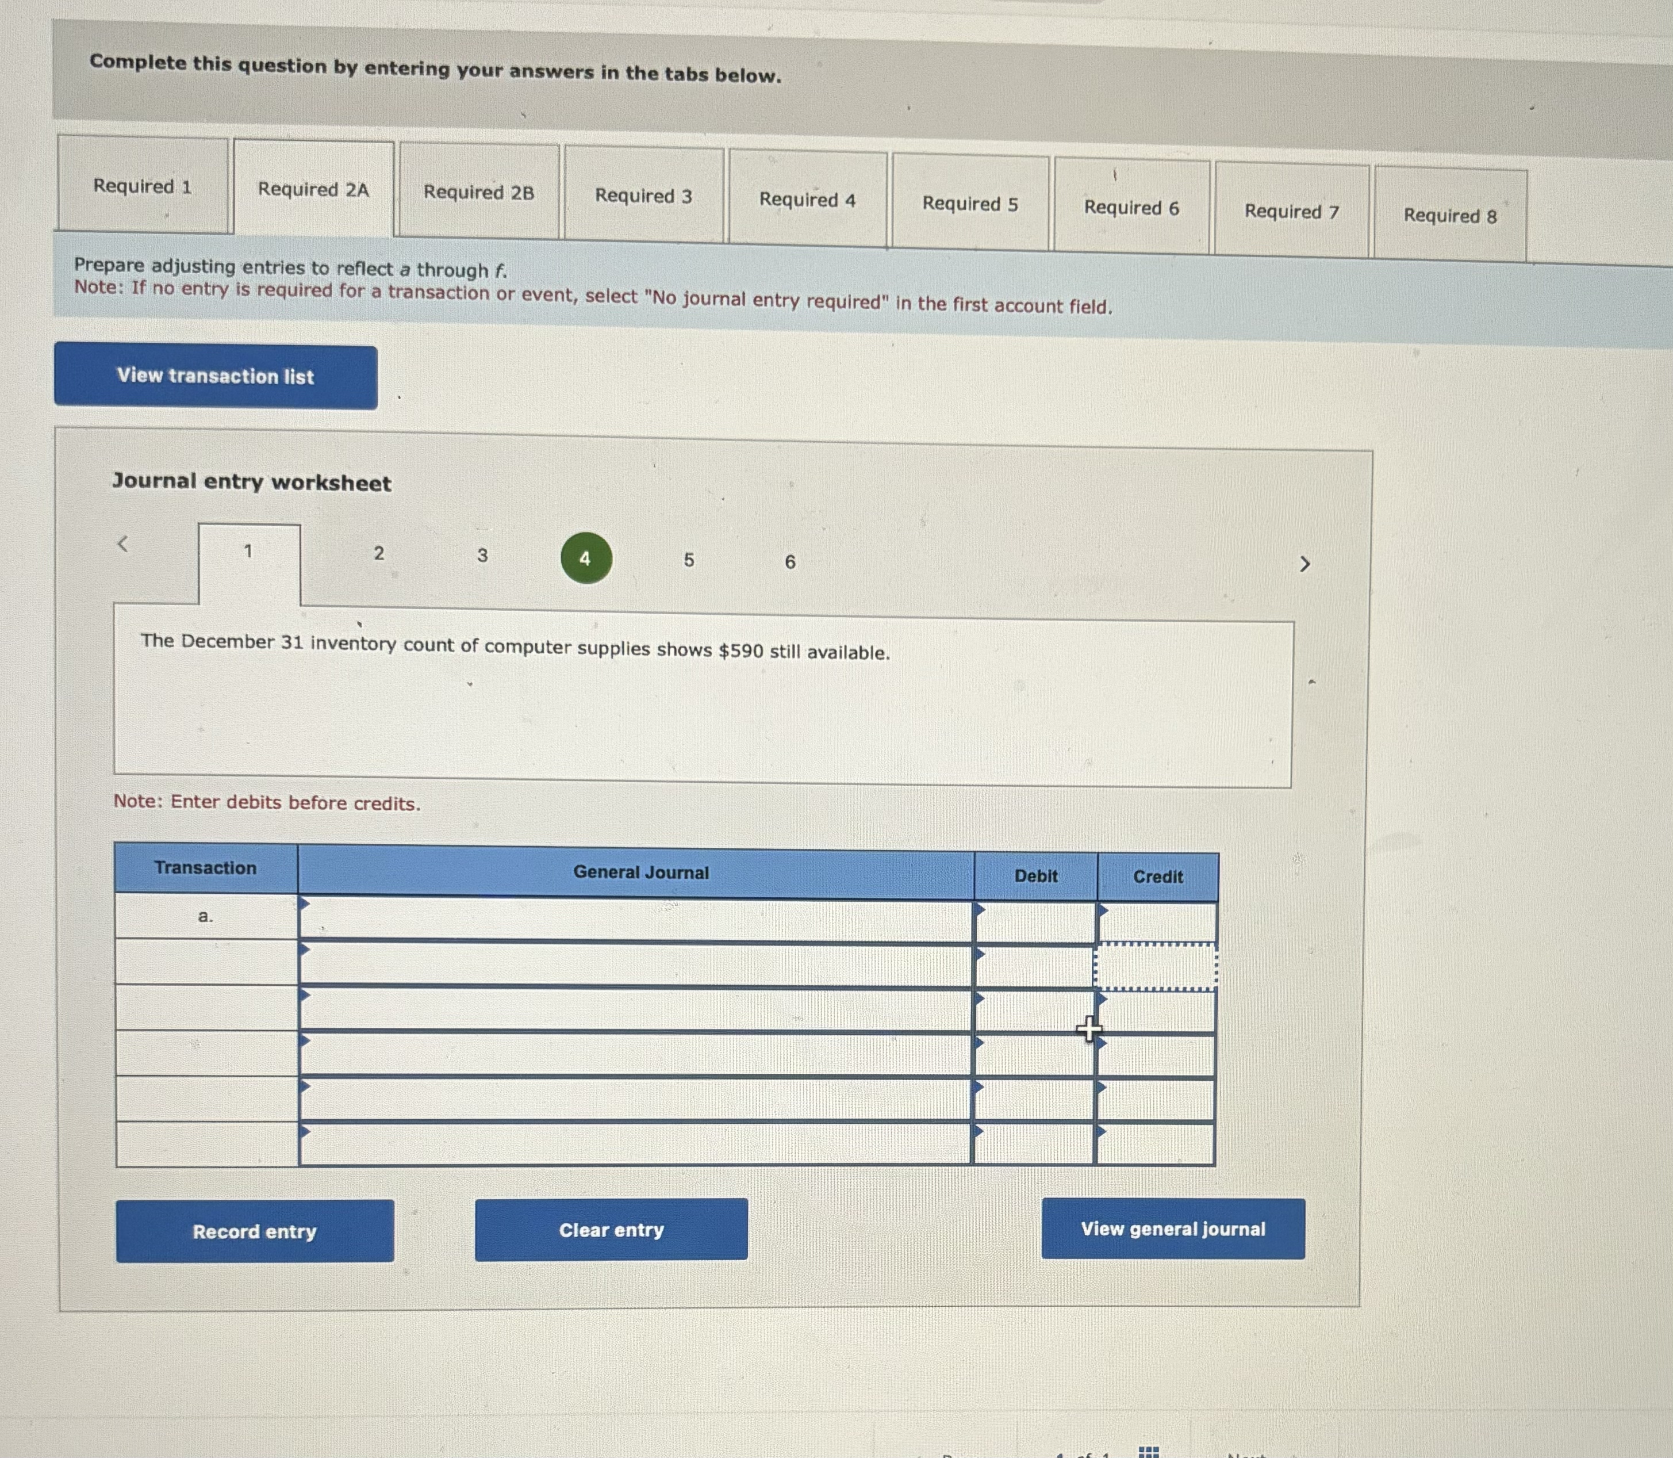Viewport: 1673px width, 1458px height.
Task: Click View transaction list button
Action: (x=216, y=376)
